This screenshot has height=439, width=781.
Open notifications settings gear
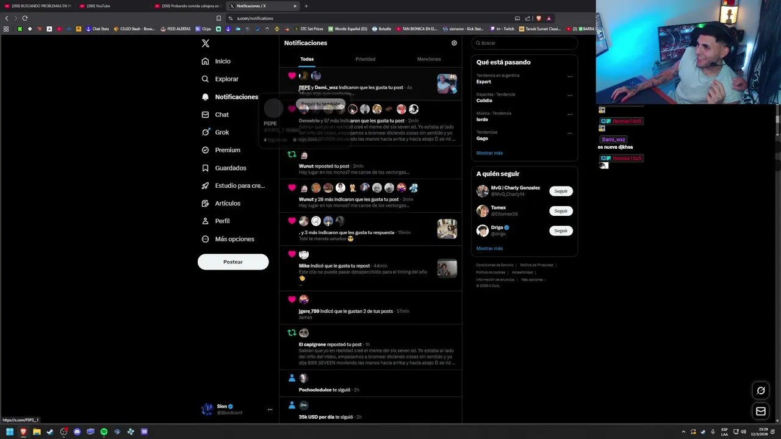coord(454,43)
